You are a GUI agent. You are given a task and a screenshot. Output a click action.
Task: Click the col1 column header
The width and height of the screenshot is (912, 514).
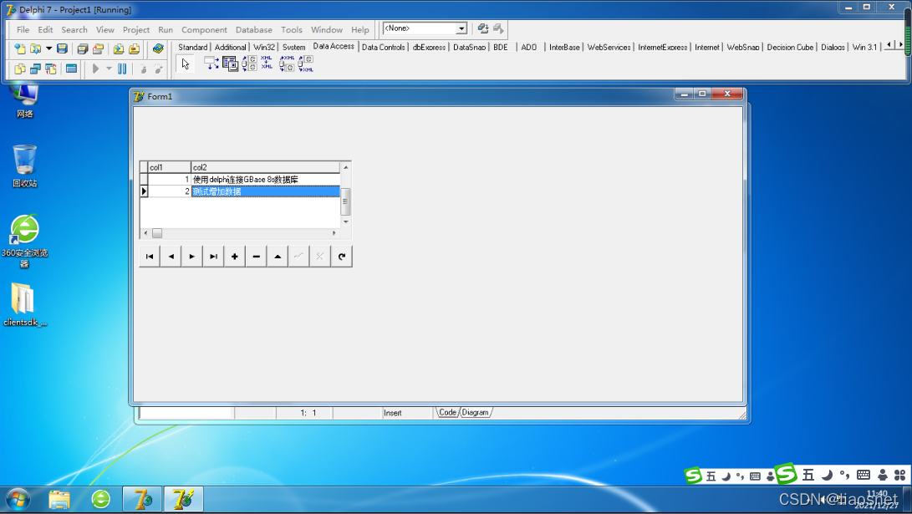click(169, 167)
